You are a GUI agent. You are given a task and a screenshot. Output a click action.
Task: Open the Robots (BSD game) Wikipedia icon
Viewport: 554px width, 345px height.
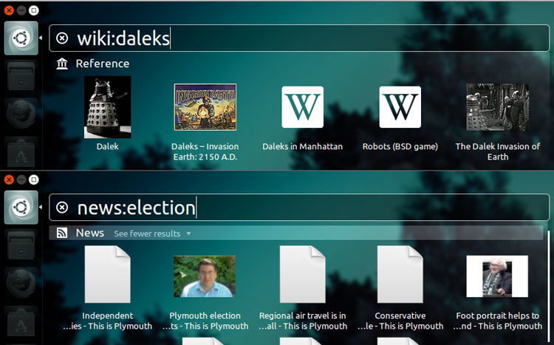click(400, 107)
